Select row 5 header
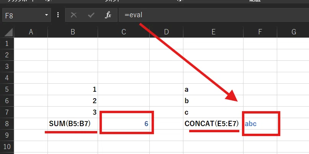 point(7,89)
